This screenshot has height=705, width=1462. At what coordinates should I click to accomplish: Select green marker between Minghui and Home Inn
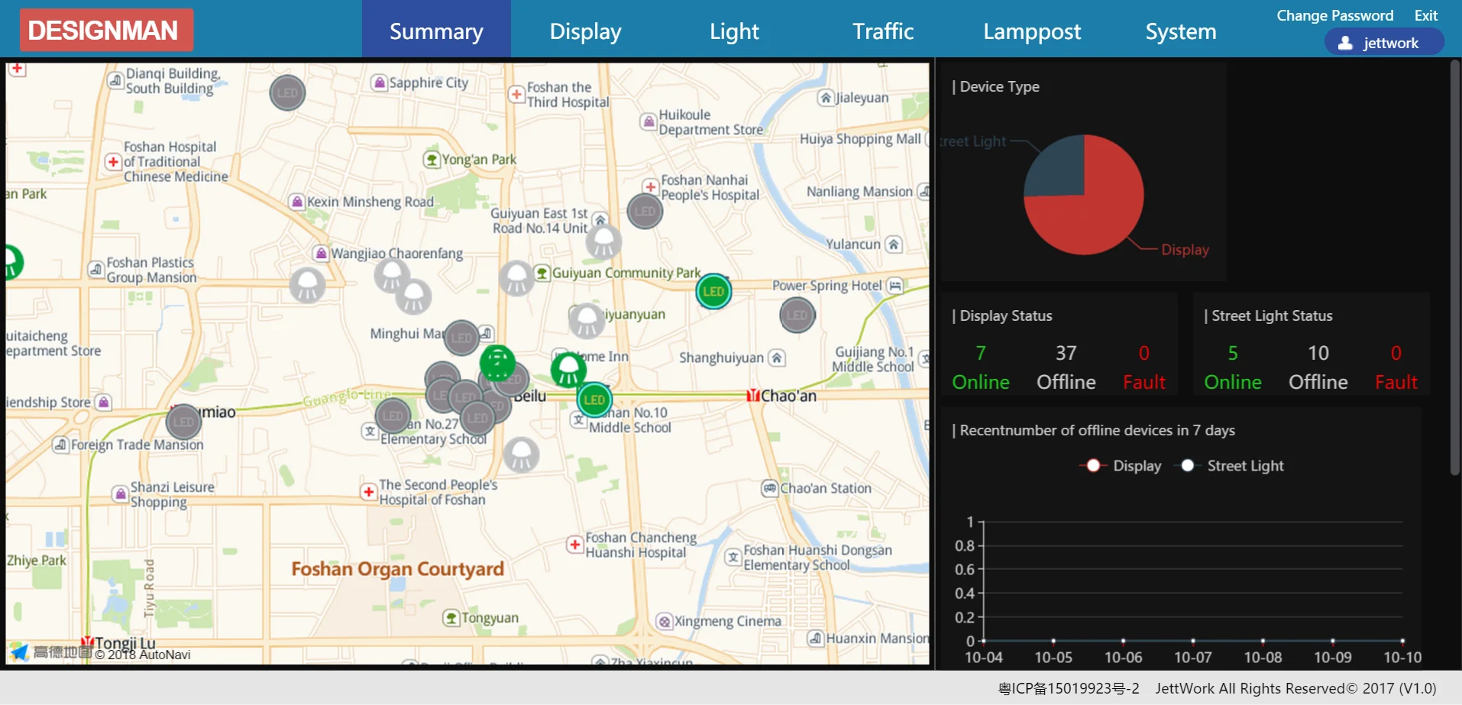(x=497, y=363)
